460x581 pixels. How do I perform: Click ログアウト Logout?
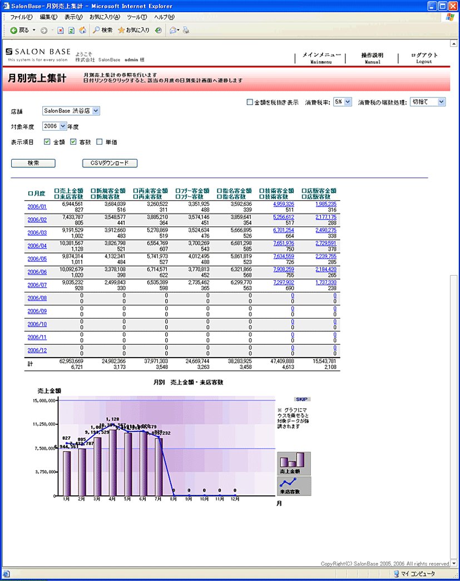(424, 58)
